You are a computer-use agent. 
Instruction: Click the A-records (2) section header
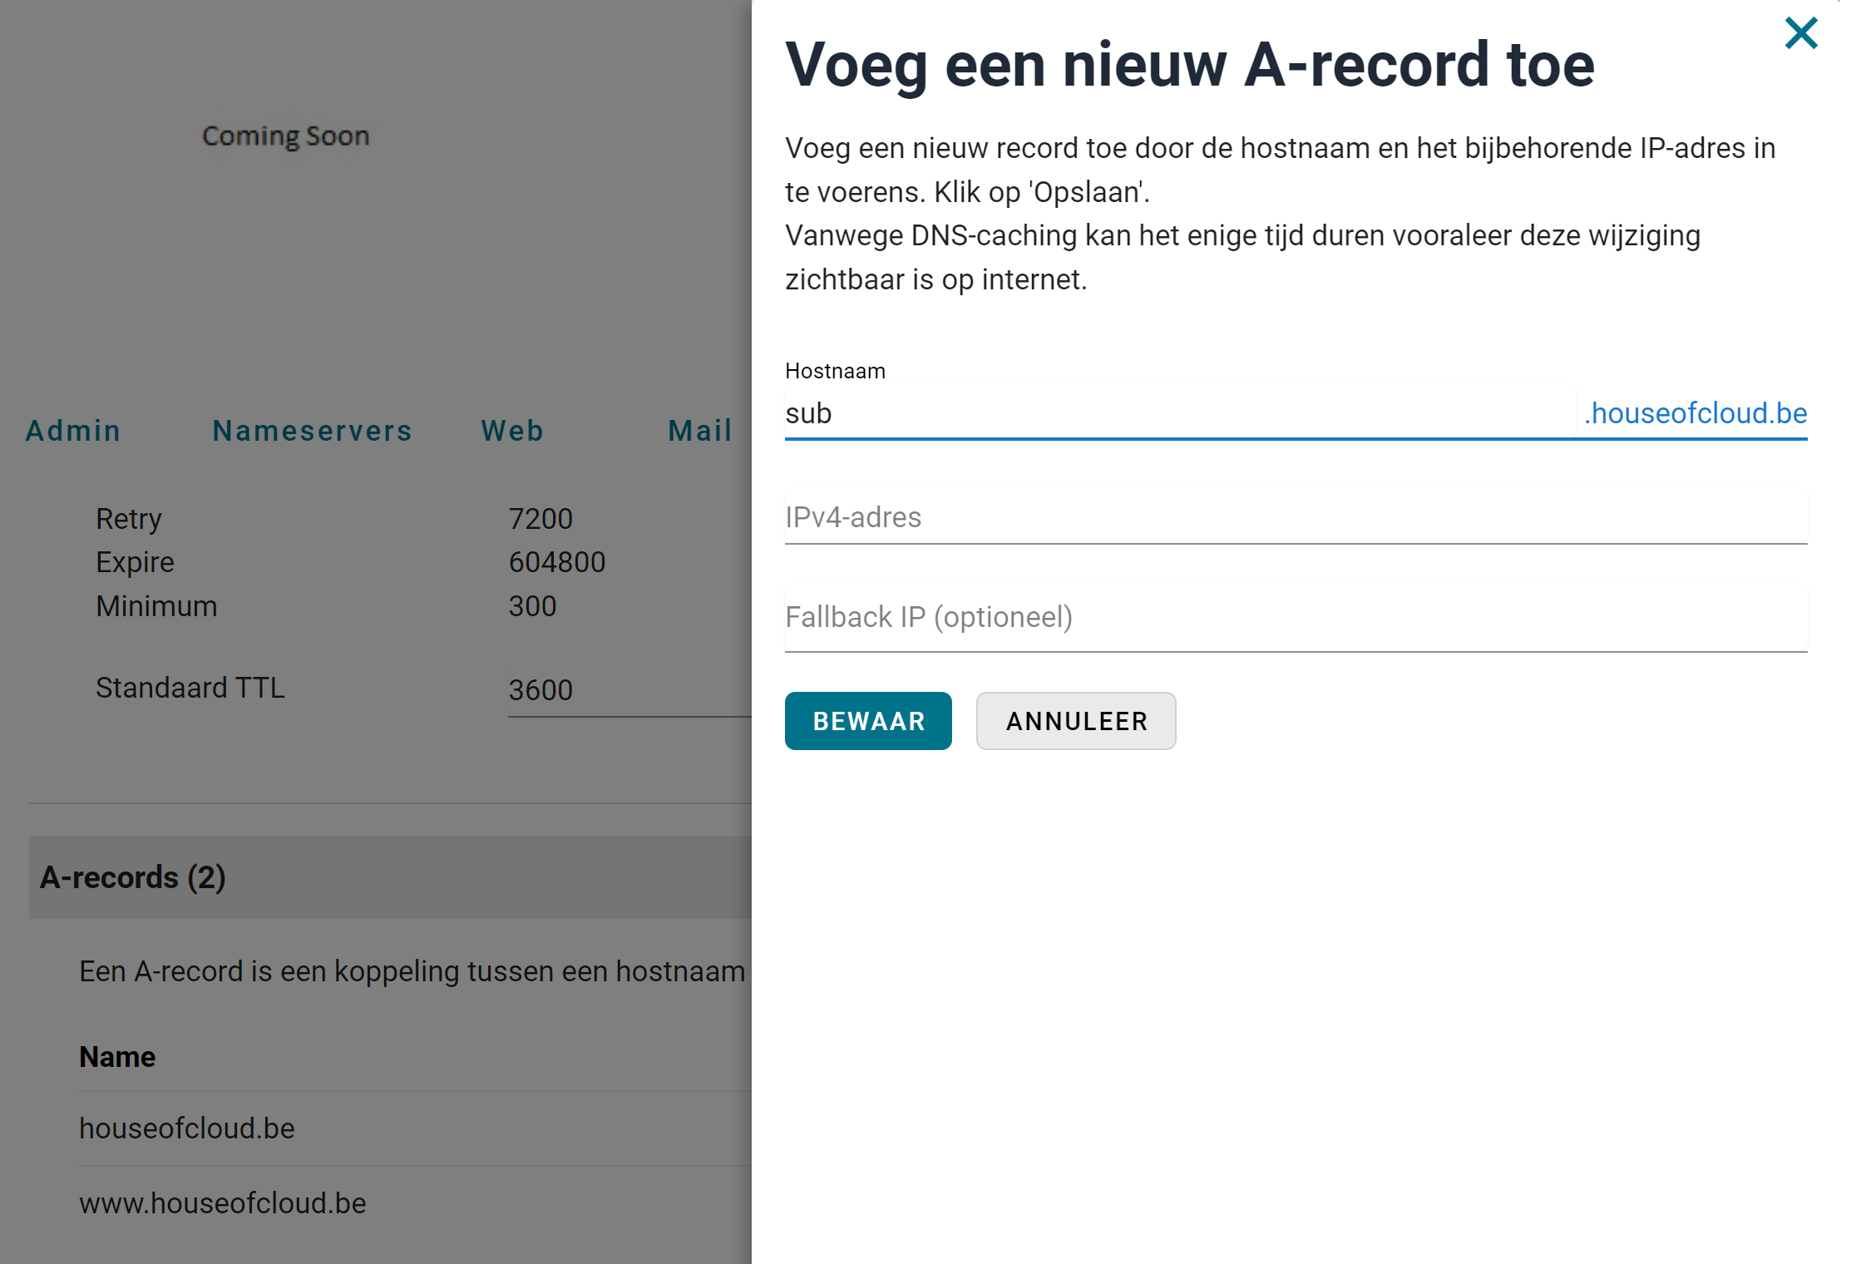(x=390, y=877)
